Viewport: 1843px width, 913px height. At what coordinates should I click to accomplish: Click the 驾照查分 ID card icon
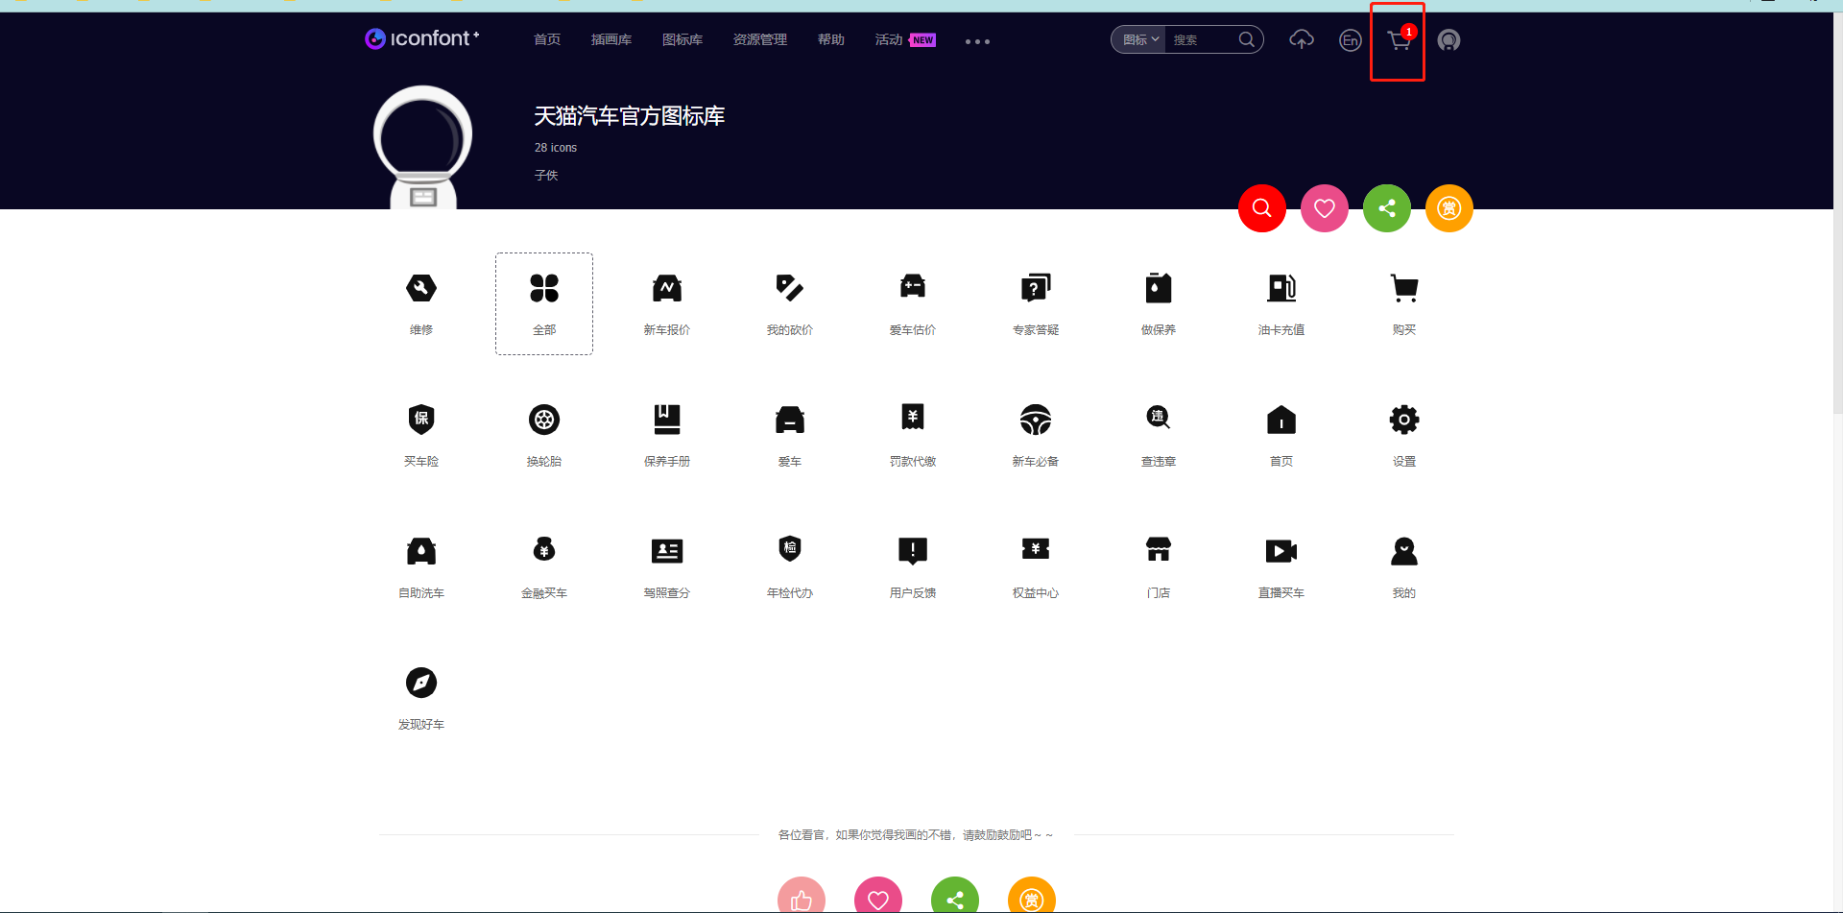(x=667, y=551)
